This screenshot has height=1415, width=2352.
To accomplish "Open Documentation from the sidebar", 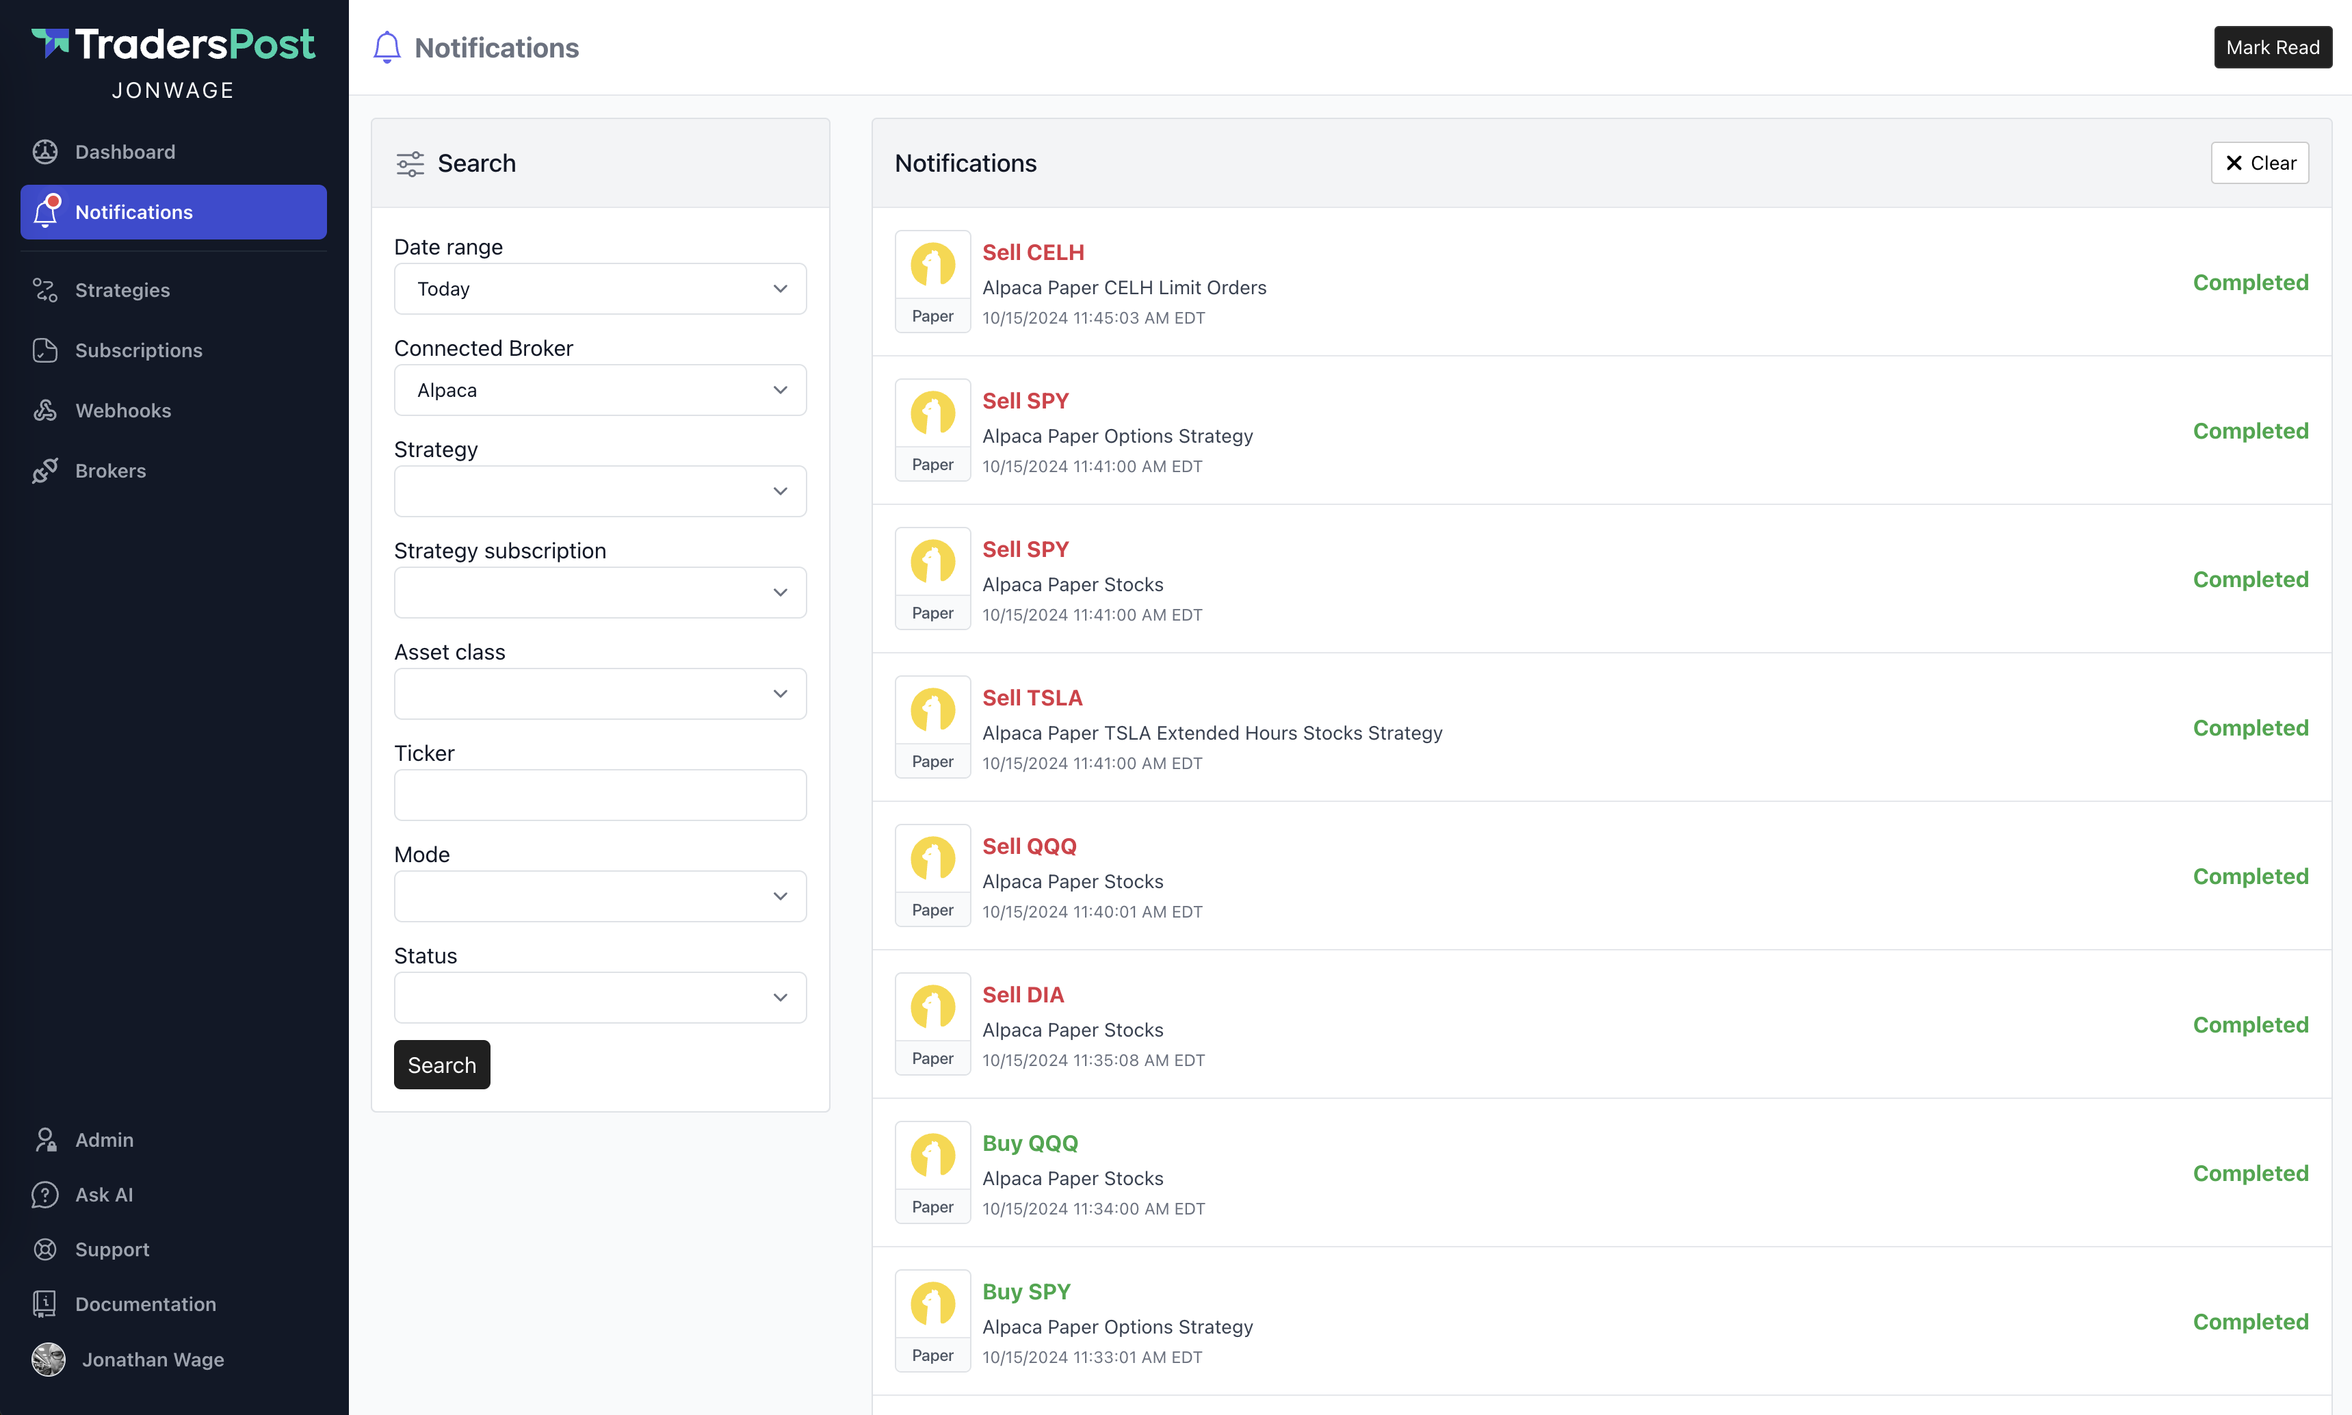I will pos(174,1303).
